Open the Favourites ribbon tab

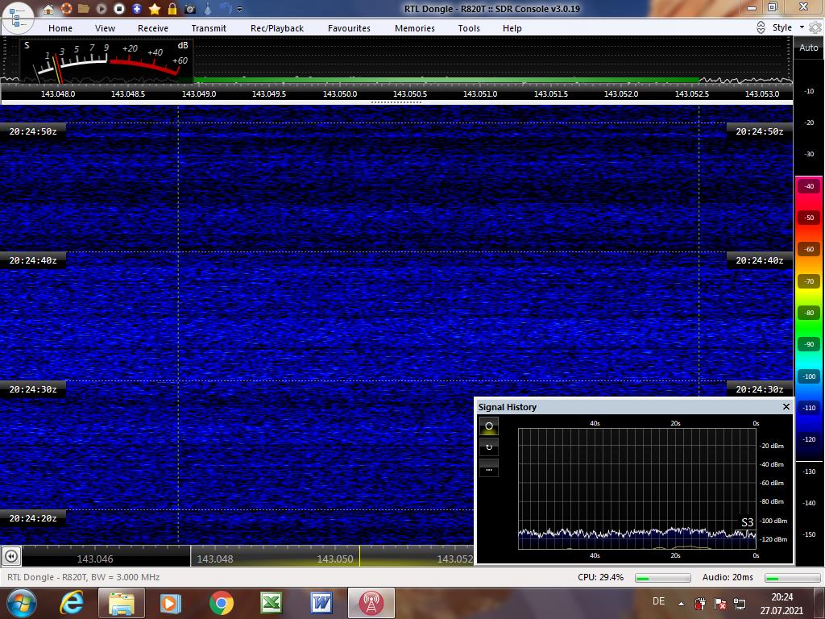(349, 28)
